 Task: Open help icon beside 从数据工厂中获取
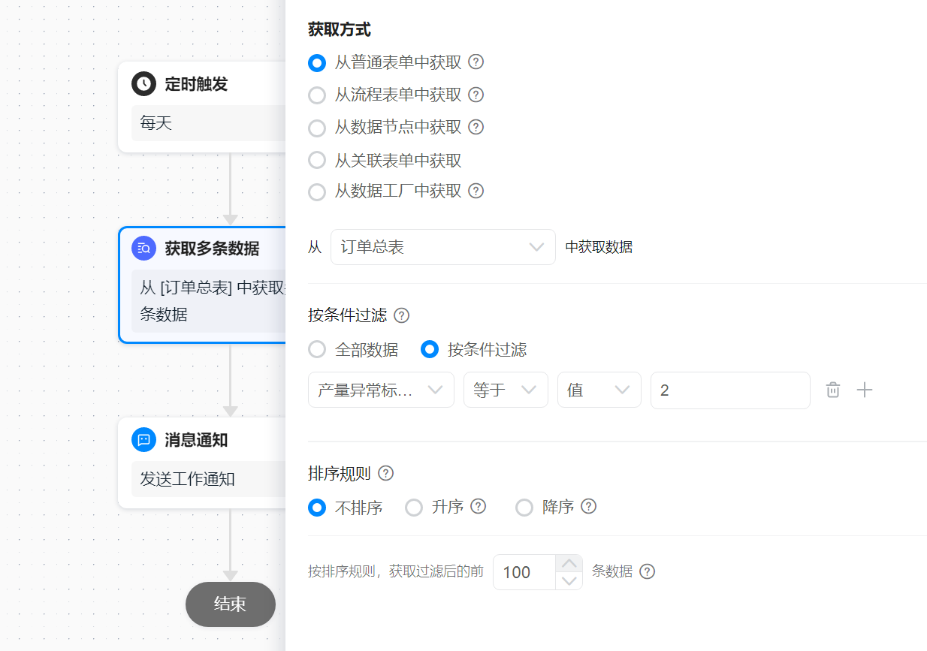point(476,191)
